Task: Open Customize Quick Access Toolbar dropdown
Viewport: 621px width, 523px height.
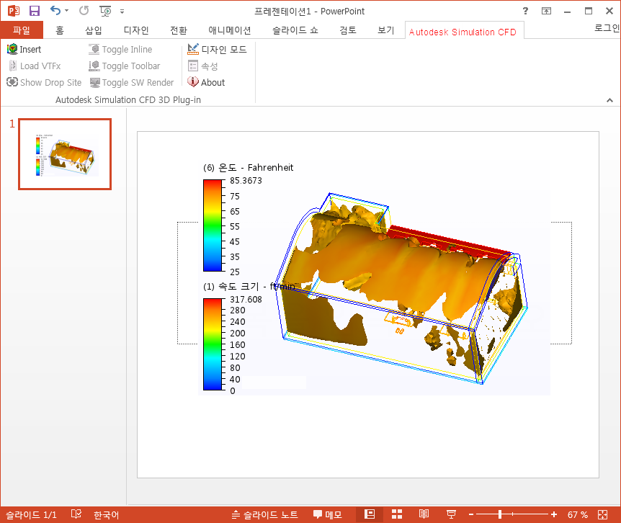Action: click(x=122, y=12)
